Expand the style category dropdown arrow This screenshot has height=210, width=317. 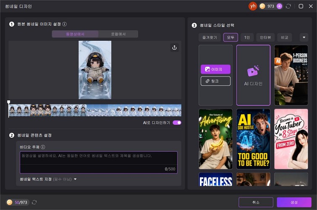304,37
